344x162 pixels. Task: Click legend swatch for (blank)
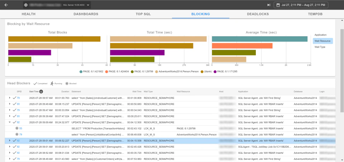point(202,72)
